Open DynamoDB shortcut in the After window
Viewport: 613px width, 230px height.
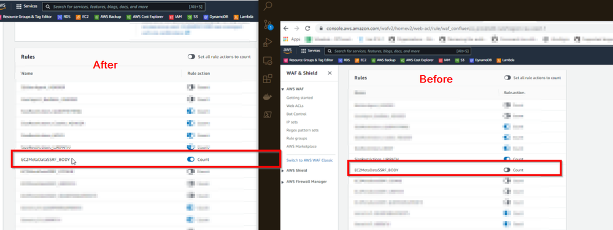[x=216, y=17]
